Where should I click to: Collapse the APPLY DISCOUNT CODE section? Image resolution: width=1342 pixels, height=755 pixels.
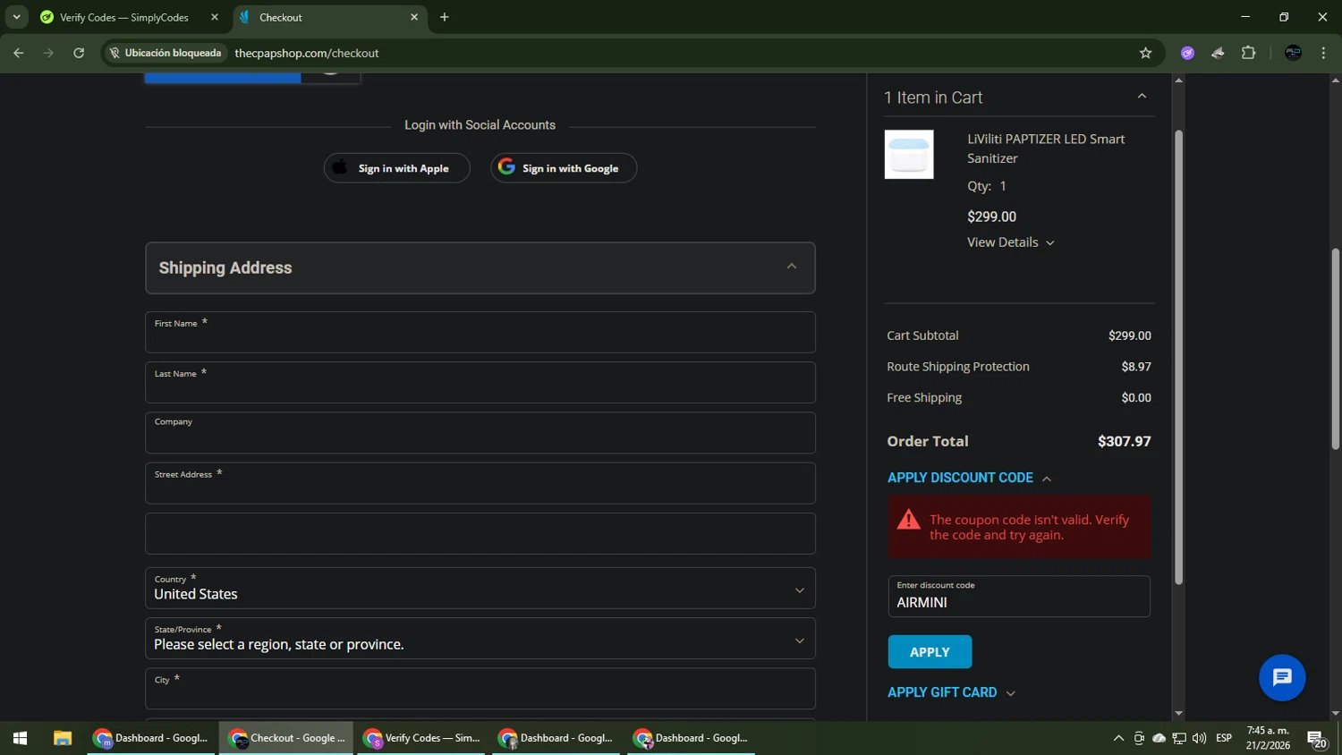[x=969, y=478]
